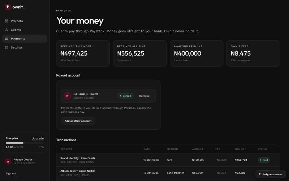Image resolution: width=289 pixels, height=181 pixels.
Task: Click the PROJECT column header
Action: [66, 149]
